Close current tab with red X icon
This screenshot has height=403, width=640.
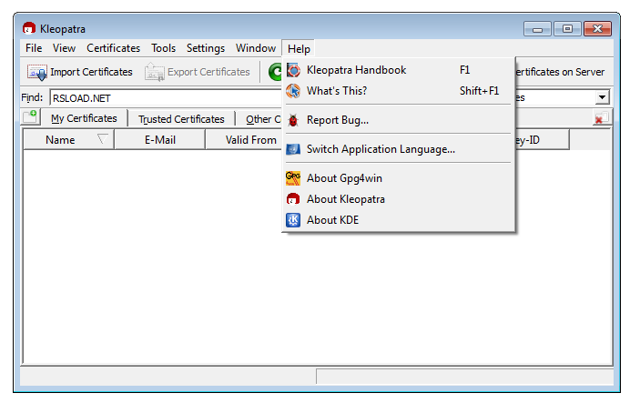[602, 118]
